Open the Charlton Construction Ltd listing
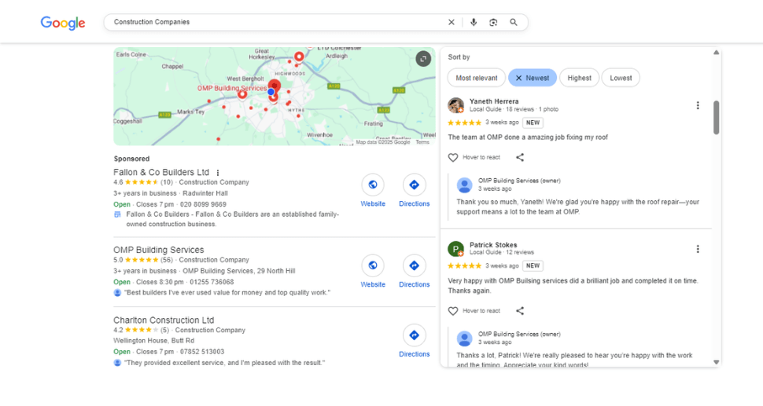Screen dimensions: 763x406 pyautogui.click(x=164, y=320)
